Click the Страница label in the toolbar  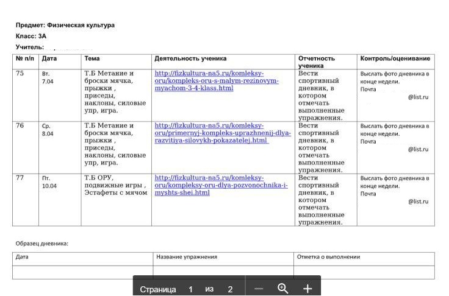click(158, 289)
